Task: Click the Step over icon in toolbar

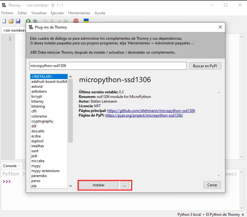Action: click(x=45, y=21)
